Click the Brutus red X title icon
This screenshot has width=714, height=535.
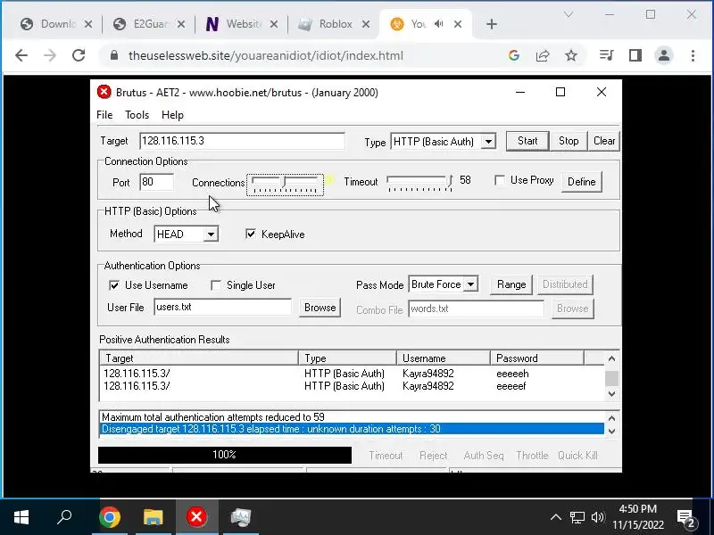pyautogui.click(x=104, y=92)
